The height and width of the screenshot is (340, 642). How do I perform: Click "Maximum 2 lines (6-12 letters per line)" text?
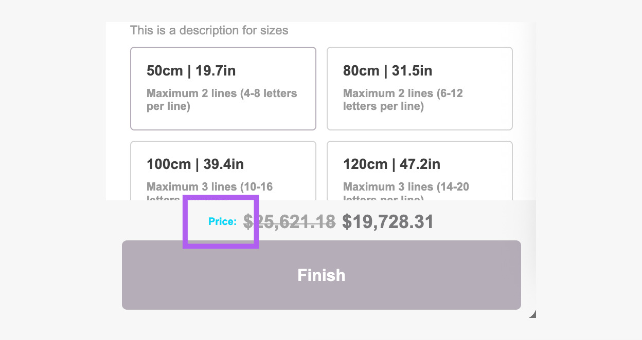403,100
